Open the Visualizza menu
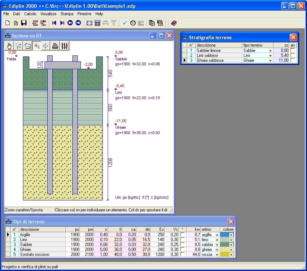This screenshot has width=307, height=271. [x=48, y=14]
